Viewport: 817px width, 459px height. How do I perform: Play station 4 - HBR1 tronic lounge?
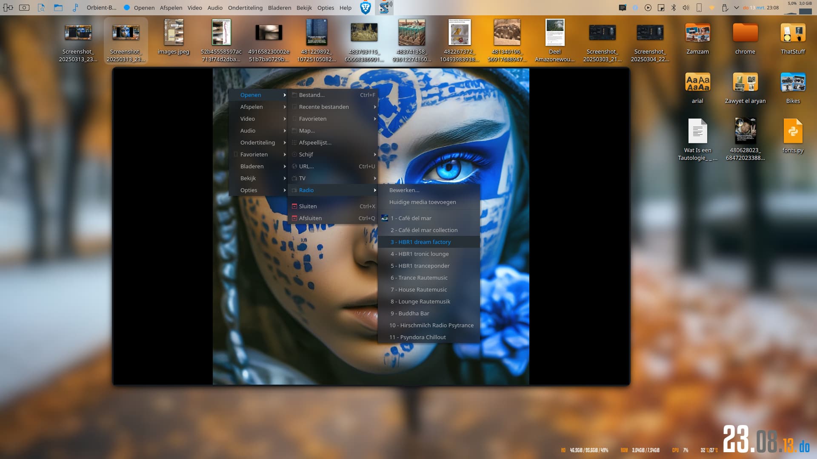coord(429,254)
